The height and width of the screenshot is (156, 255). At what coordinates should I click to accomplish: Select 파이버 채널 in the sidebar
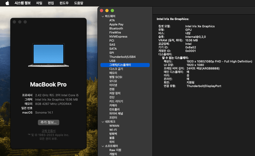point(116,114)
